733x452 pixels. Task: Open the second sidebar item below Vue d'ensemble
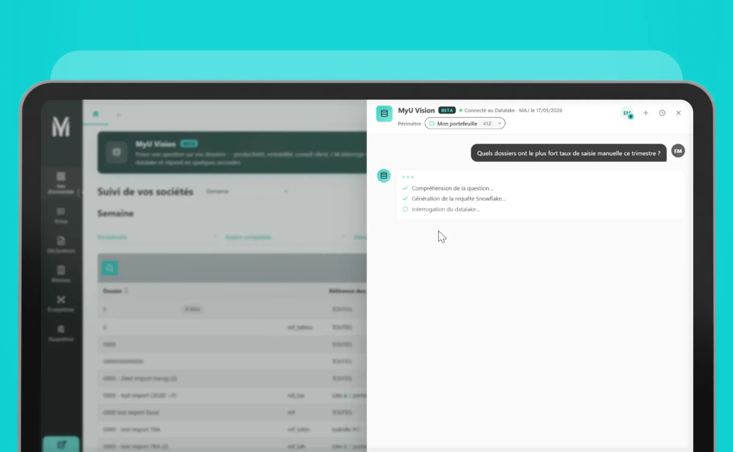(61, 215)
